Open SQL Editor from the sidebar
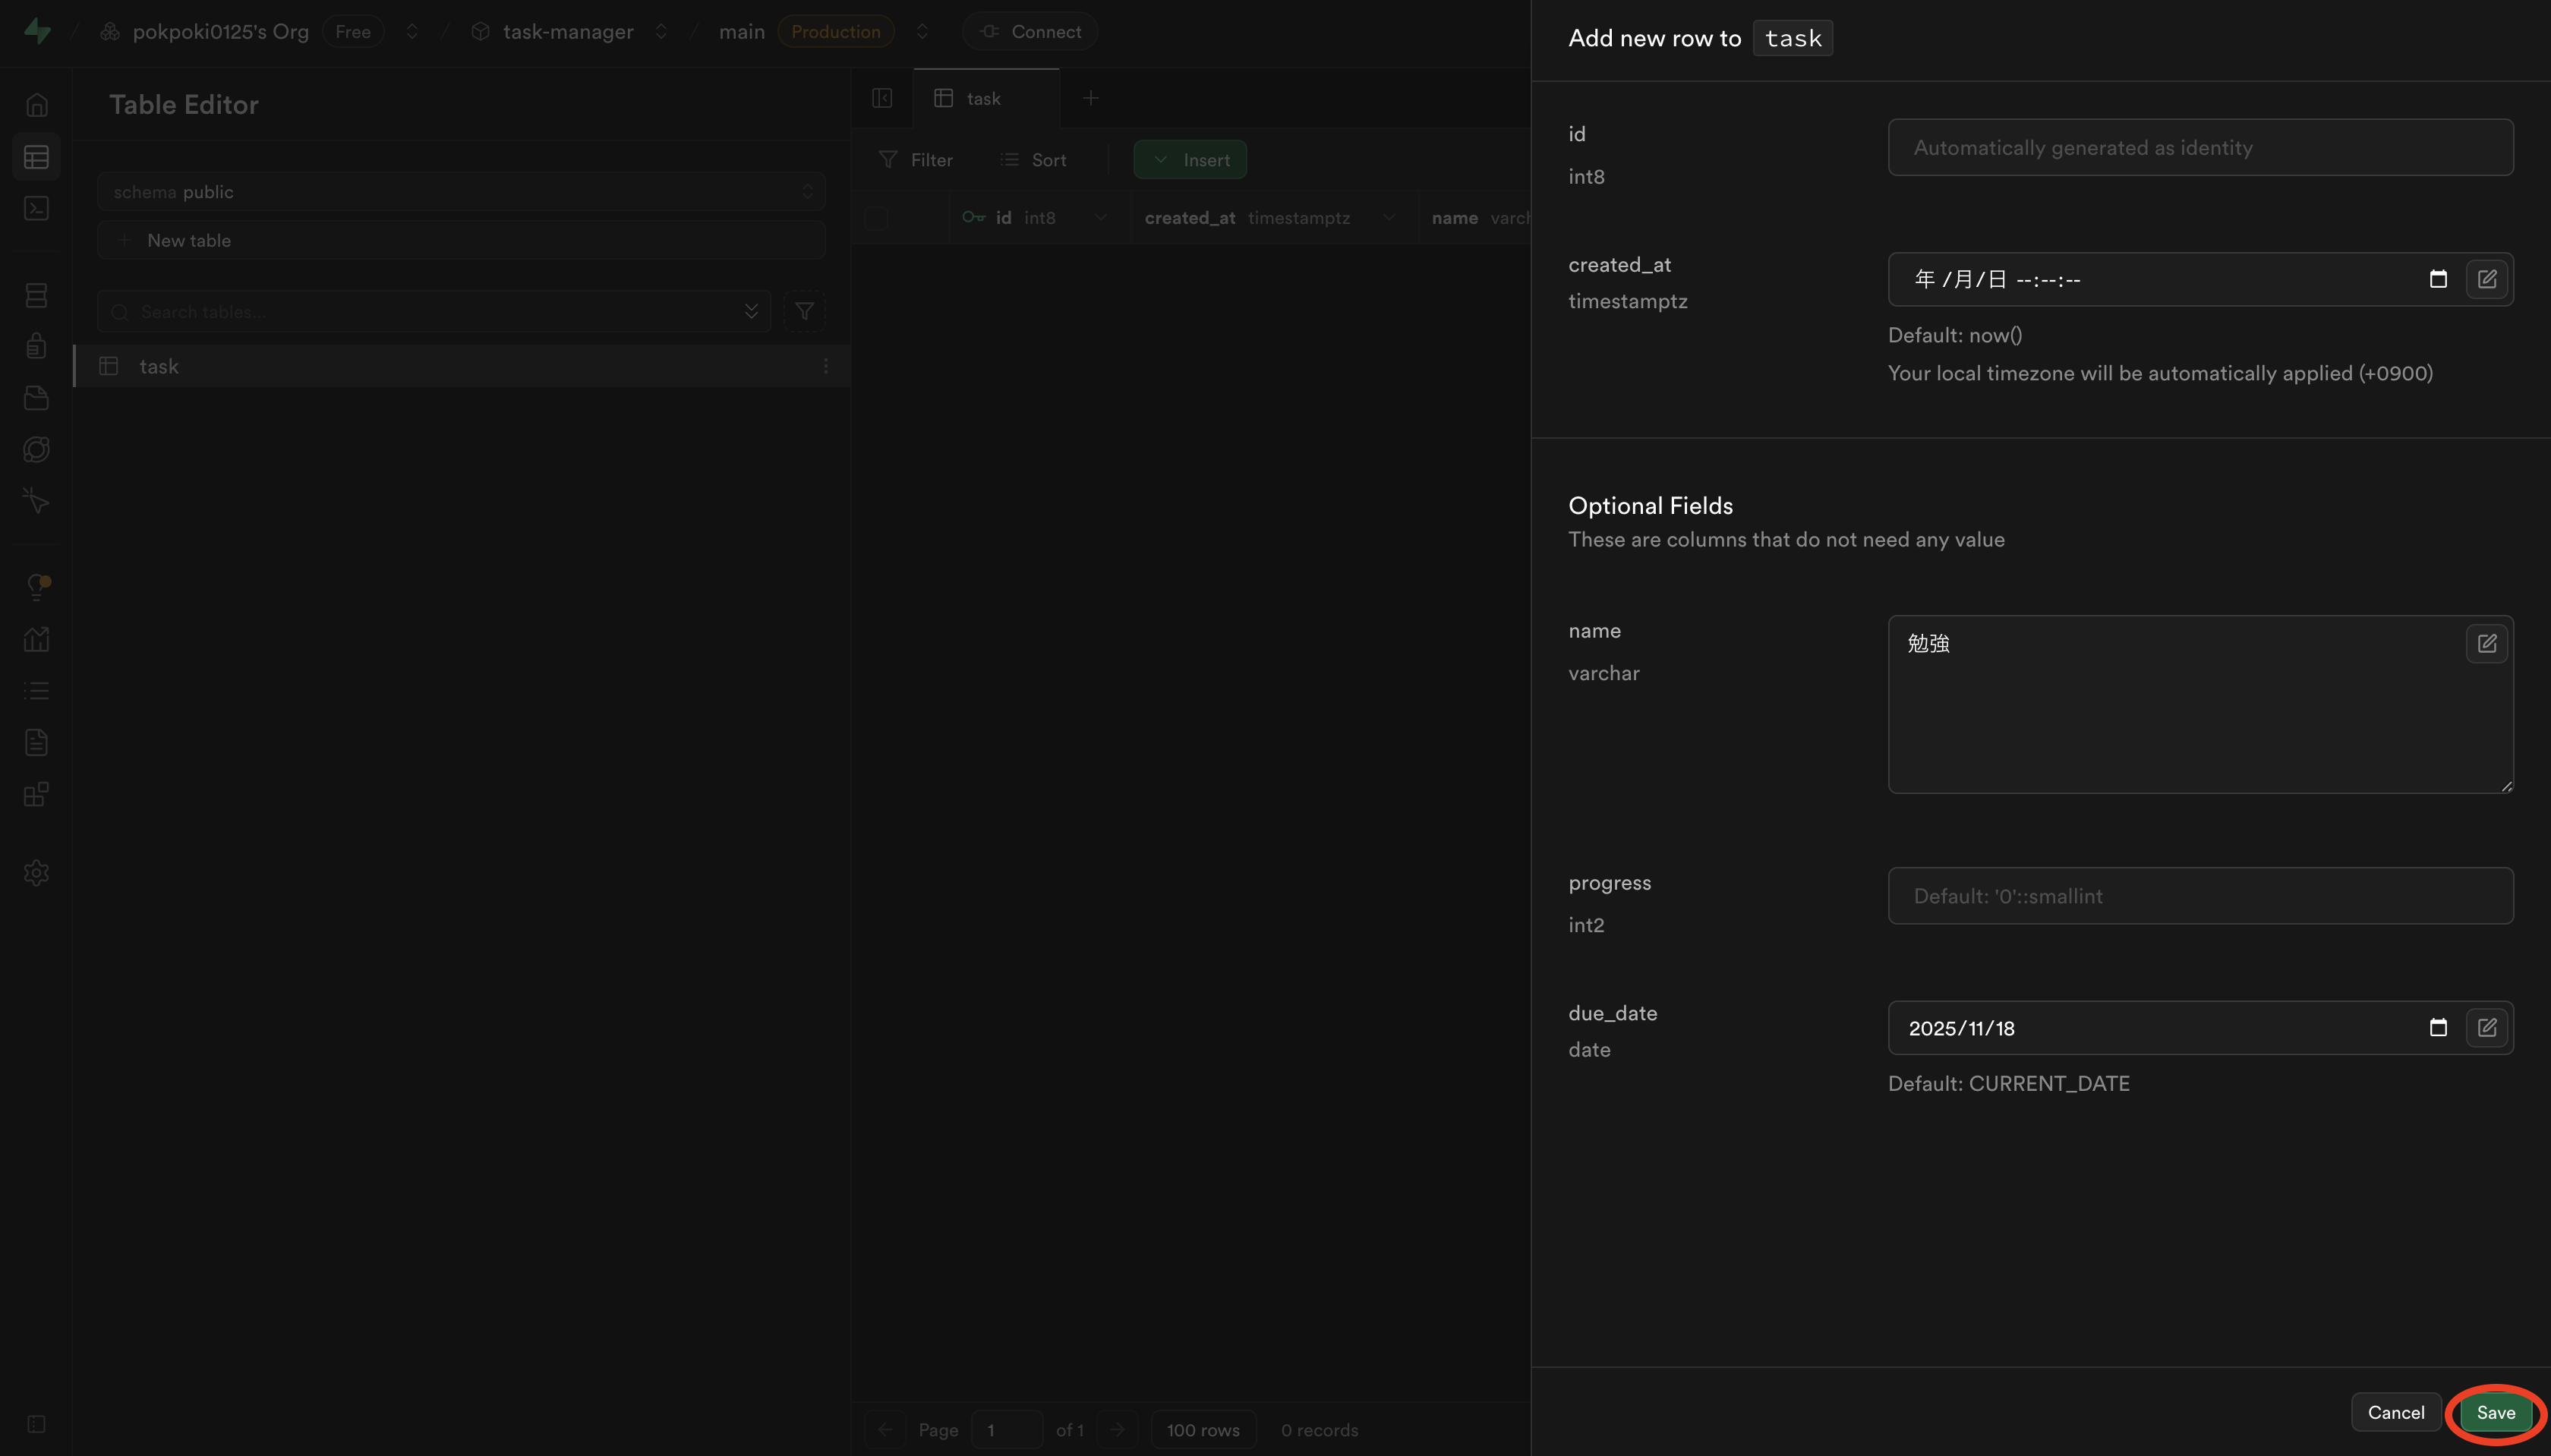This screenshot has height=1456, width=2551. pyautogui.click(x=37, y=208)
